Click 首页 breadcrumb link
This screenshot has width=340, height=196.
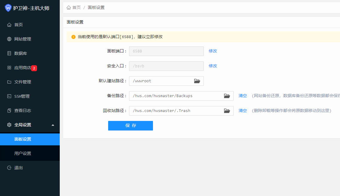pyautogui.click(x=76, y=7)
